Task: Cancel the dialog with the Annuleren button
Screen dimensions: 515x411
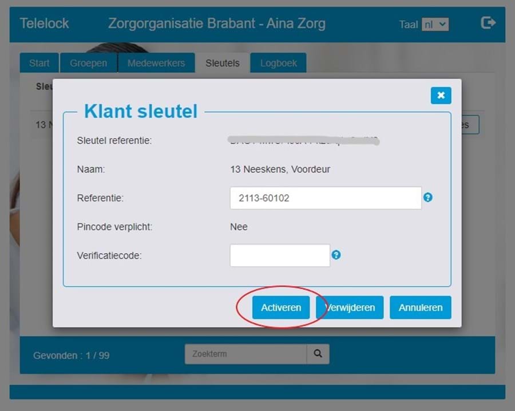Action: pyautogui.click(x=420, y=307)
